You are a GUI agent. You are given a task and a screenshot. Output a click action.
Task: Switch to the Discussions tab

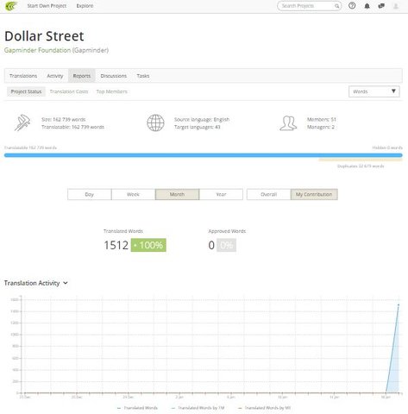click(x=114, y=76)
